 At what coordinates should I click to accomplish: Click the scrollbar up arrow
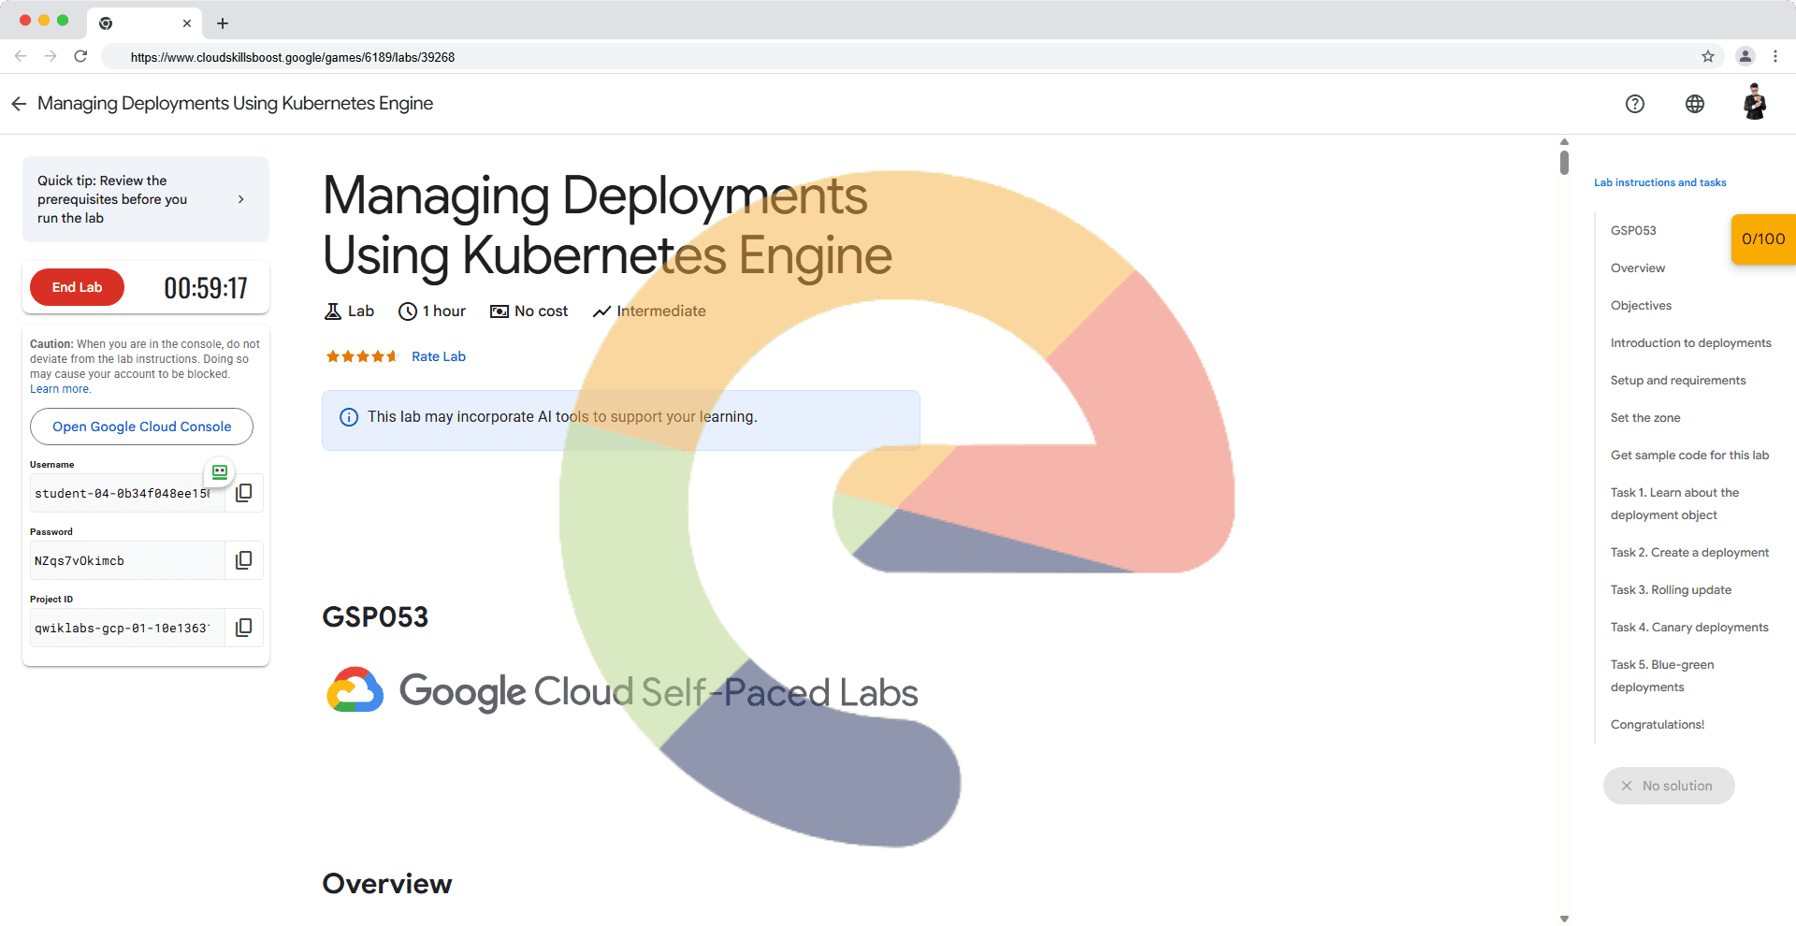point(1564,142)
